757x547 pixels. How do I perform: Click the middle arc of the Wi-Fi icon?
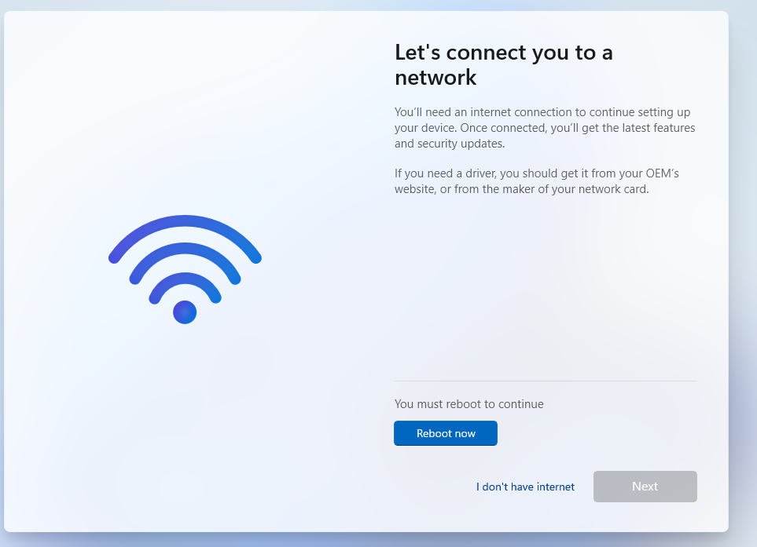[x=185, y=249]
